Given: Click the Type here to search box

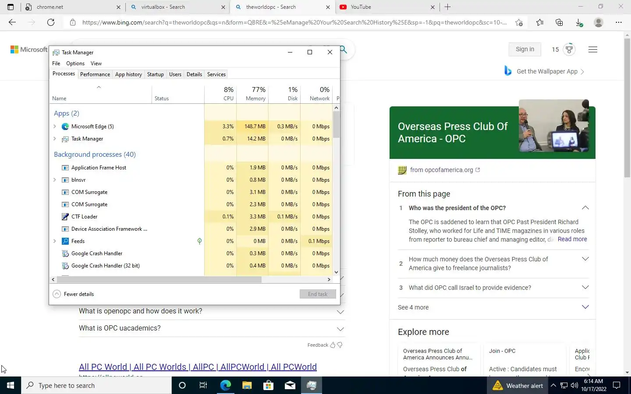Looking at the screenshot, I should pyautogui.click(x=96, y=385).
